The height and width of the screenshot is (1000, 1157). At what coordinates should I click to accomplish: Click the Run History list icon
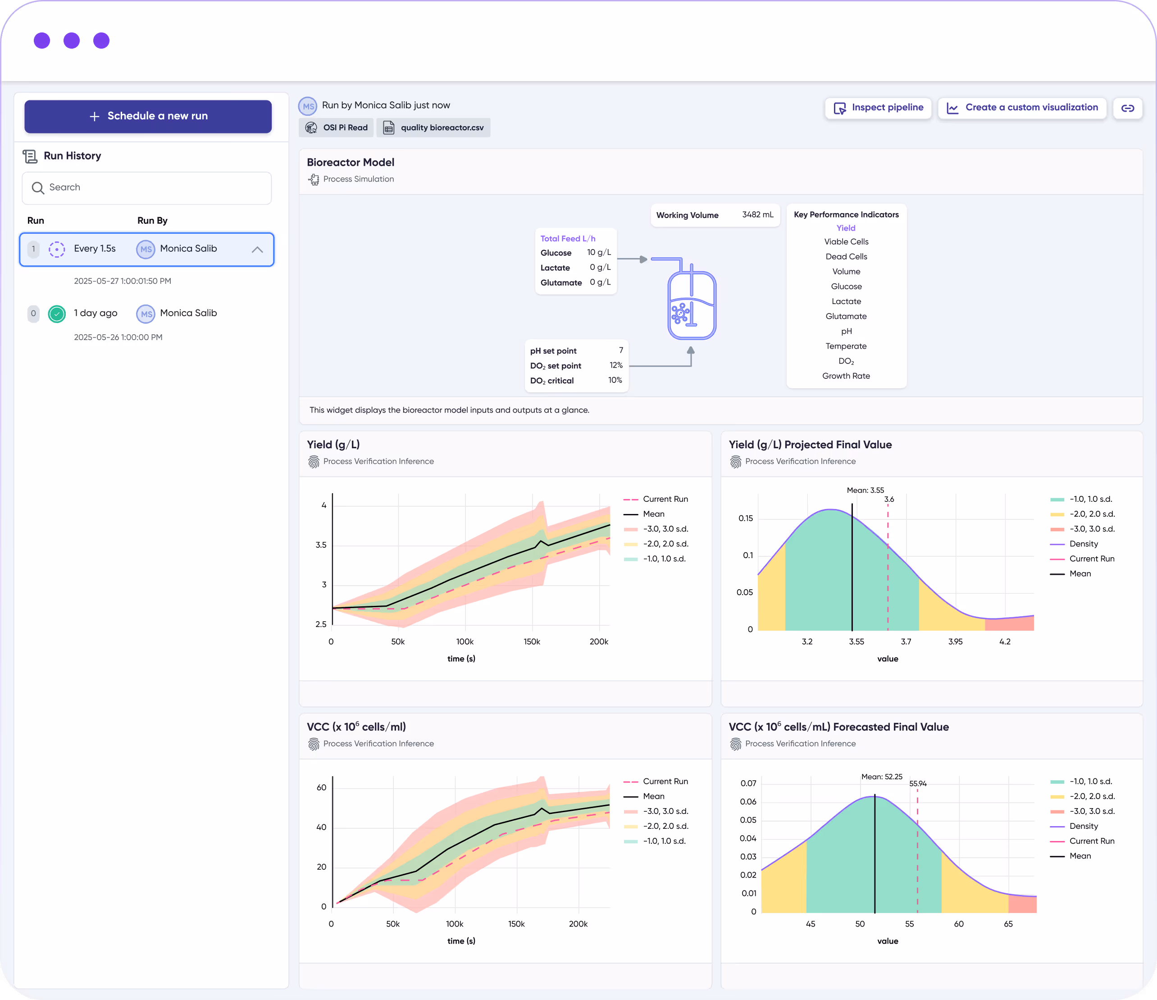pos(30,156)
